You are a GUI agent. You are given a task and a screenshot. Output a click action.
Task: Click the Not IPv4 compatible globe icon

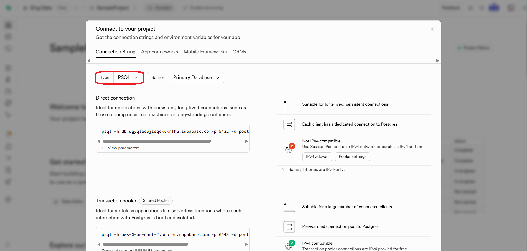click(x=290, y=148)
